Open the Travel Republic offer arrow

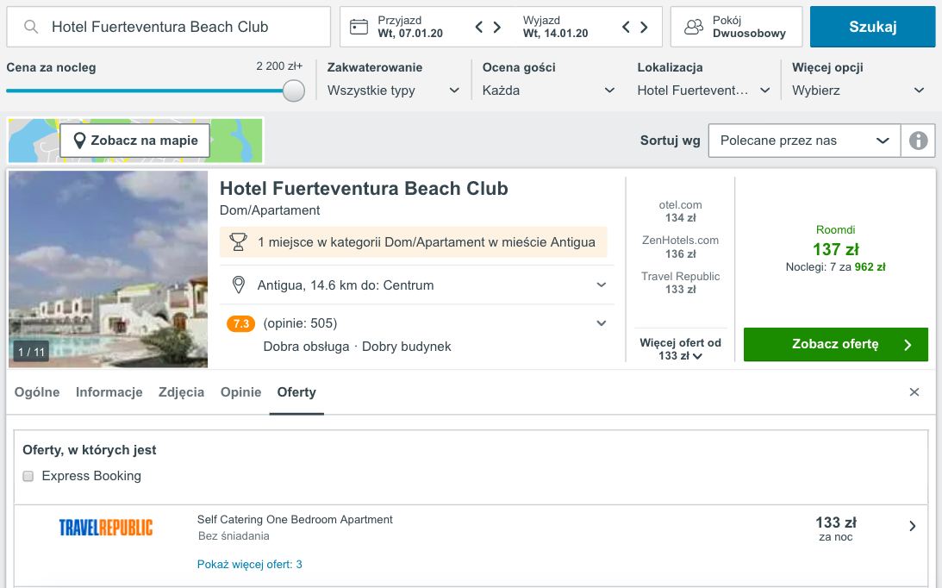click(x=913, y=526)
